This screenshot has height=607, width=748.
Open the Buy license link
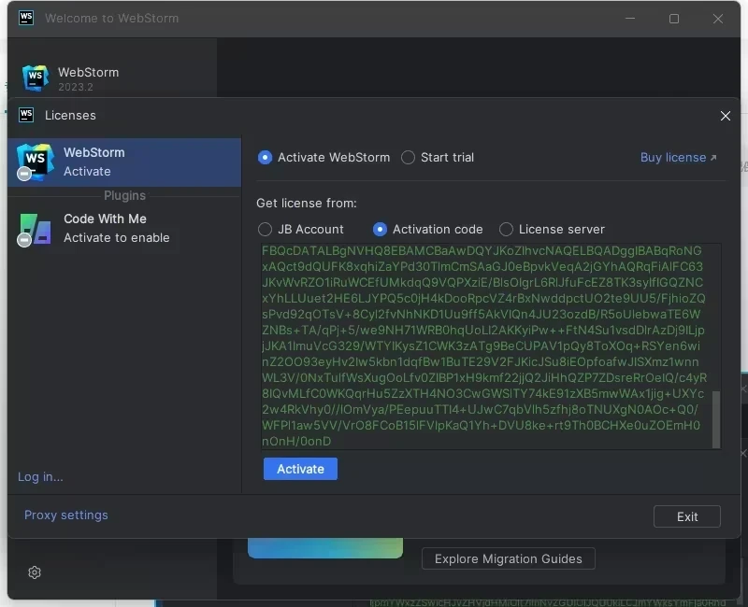(678, 157)
